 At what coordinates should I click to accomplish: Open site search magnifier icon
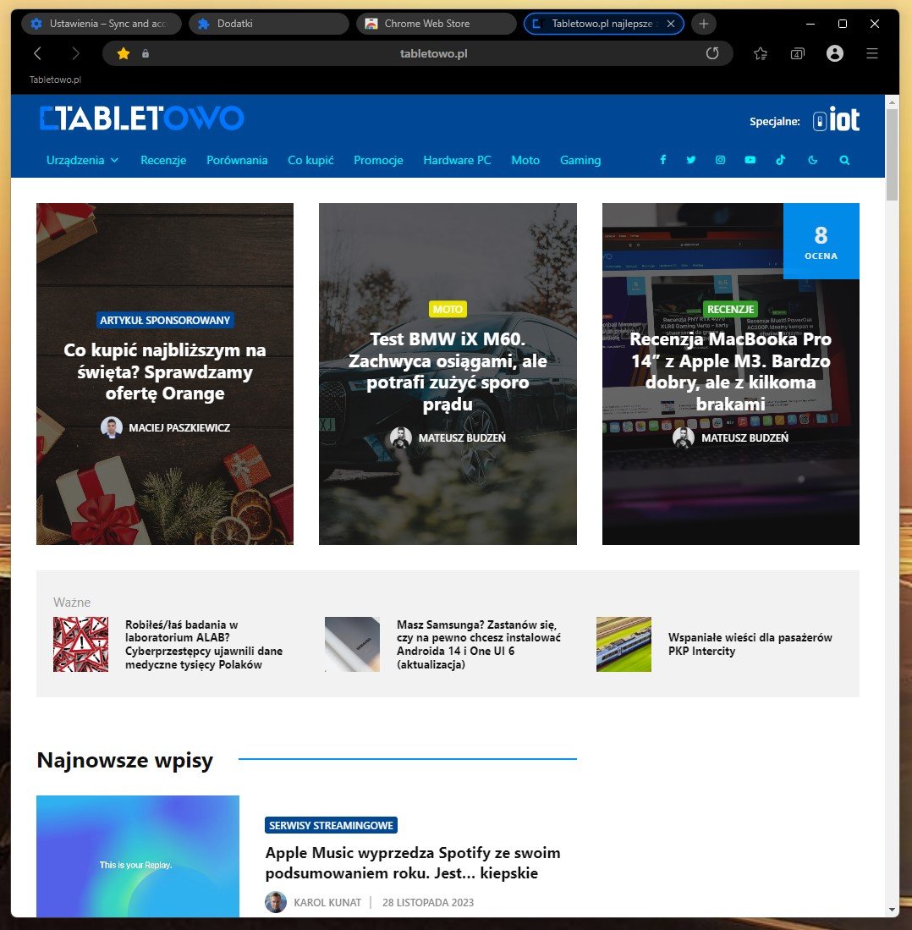click(845, 160)
